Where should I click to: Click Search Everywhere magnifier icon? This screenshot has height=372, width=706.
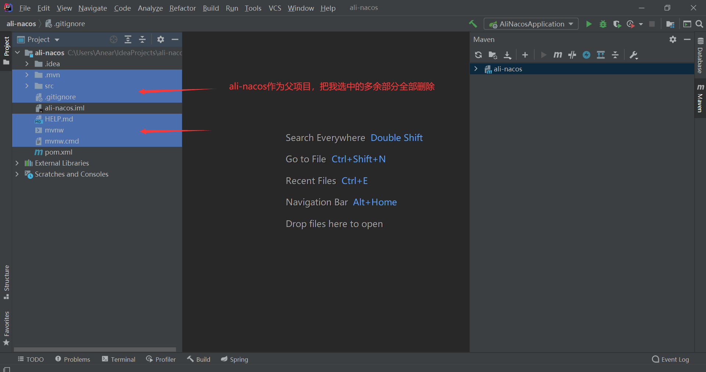(x=699, y=24)
